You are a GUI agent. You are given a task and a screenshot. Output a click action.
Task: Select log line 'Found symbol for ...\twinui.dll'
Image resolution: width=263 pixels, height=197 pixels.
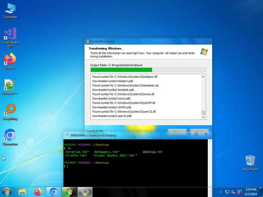click(x=123, y=94)
